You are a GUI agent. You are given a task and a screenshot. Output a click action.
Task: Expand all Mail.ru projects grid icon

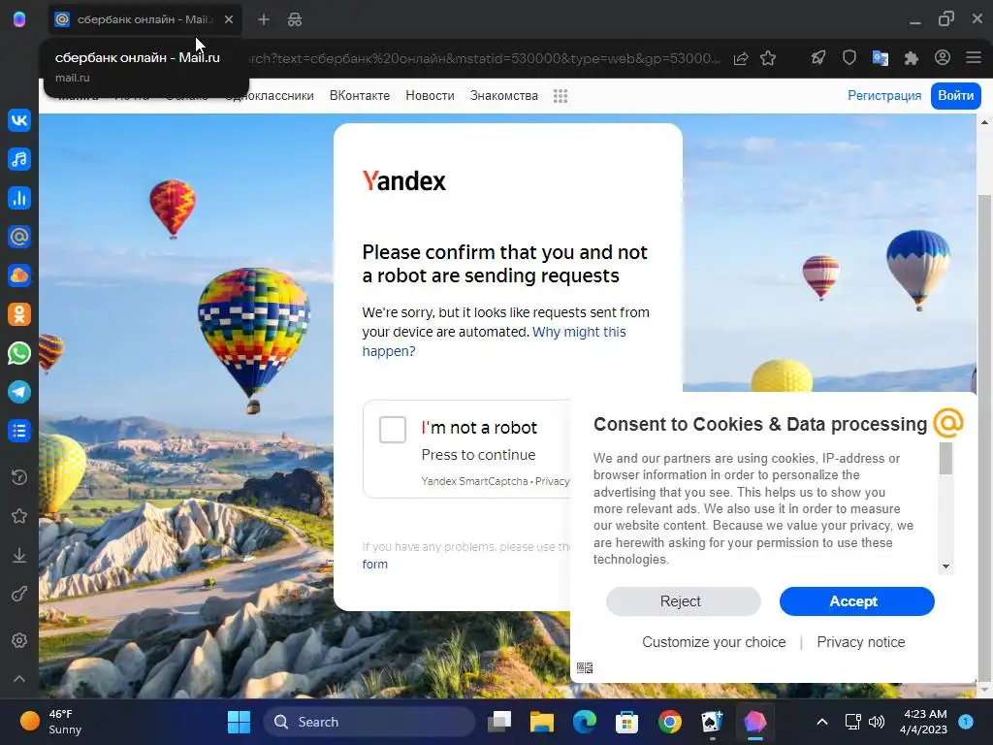561,96
